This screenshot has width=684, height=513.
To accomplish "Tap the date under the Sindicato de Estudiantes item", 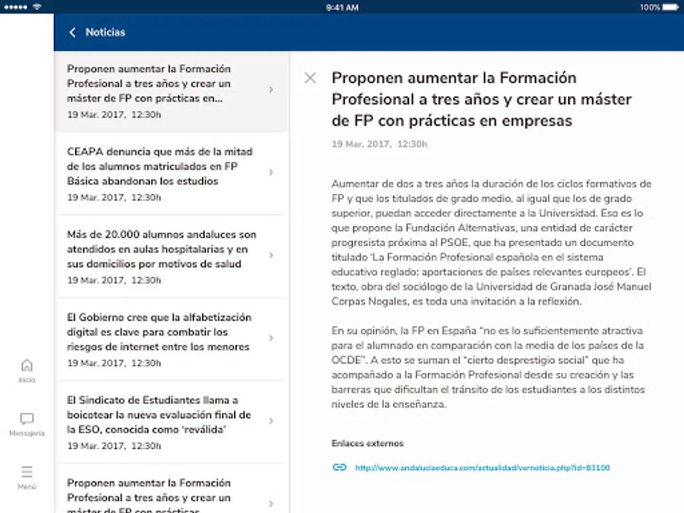I will [x=114, y=446].
